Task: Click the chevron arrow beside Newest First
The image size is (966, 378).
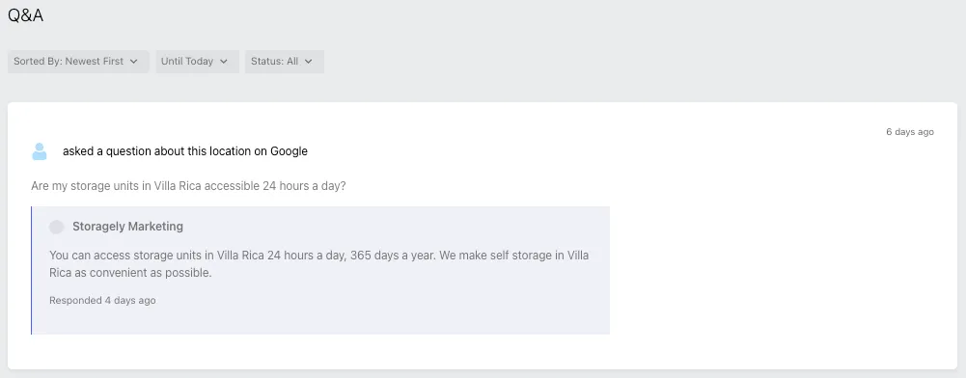Action: (134, 62)
